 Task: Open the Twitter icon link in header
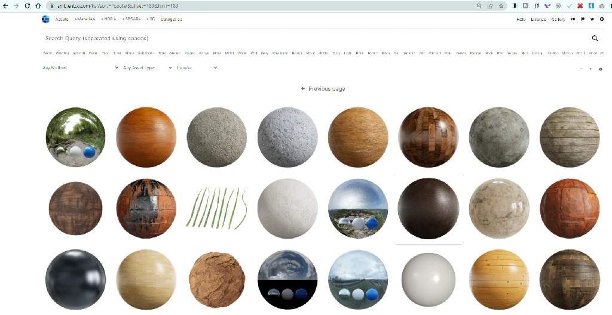click(x=592, y=19)
